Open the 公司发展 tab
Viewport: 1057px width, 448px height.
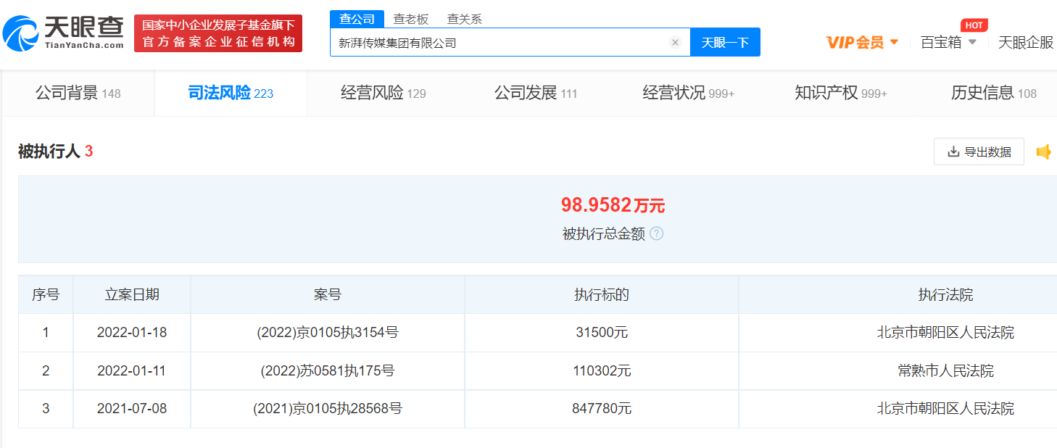tap(536, 94)
